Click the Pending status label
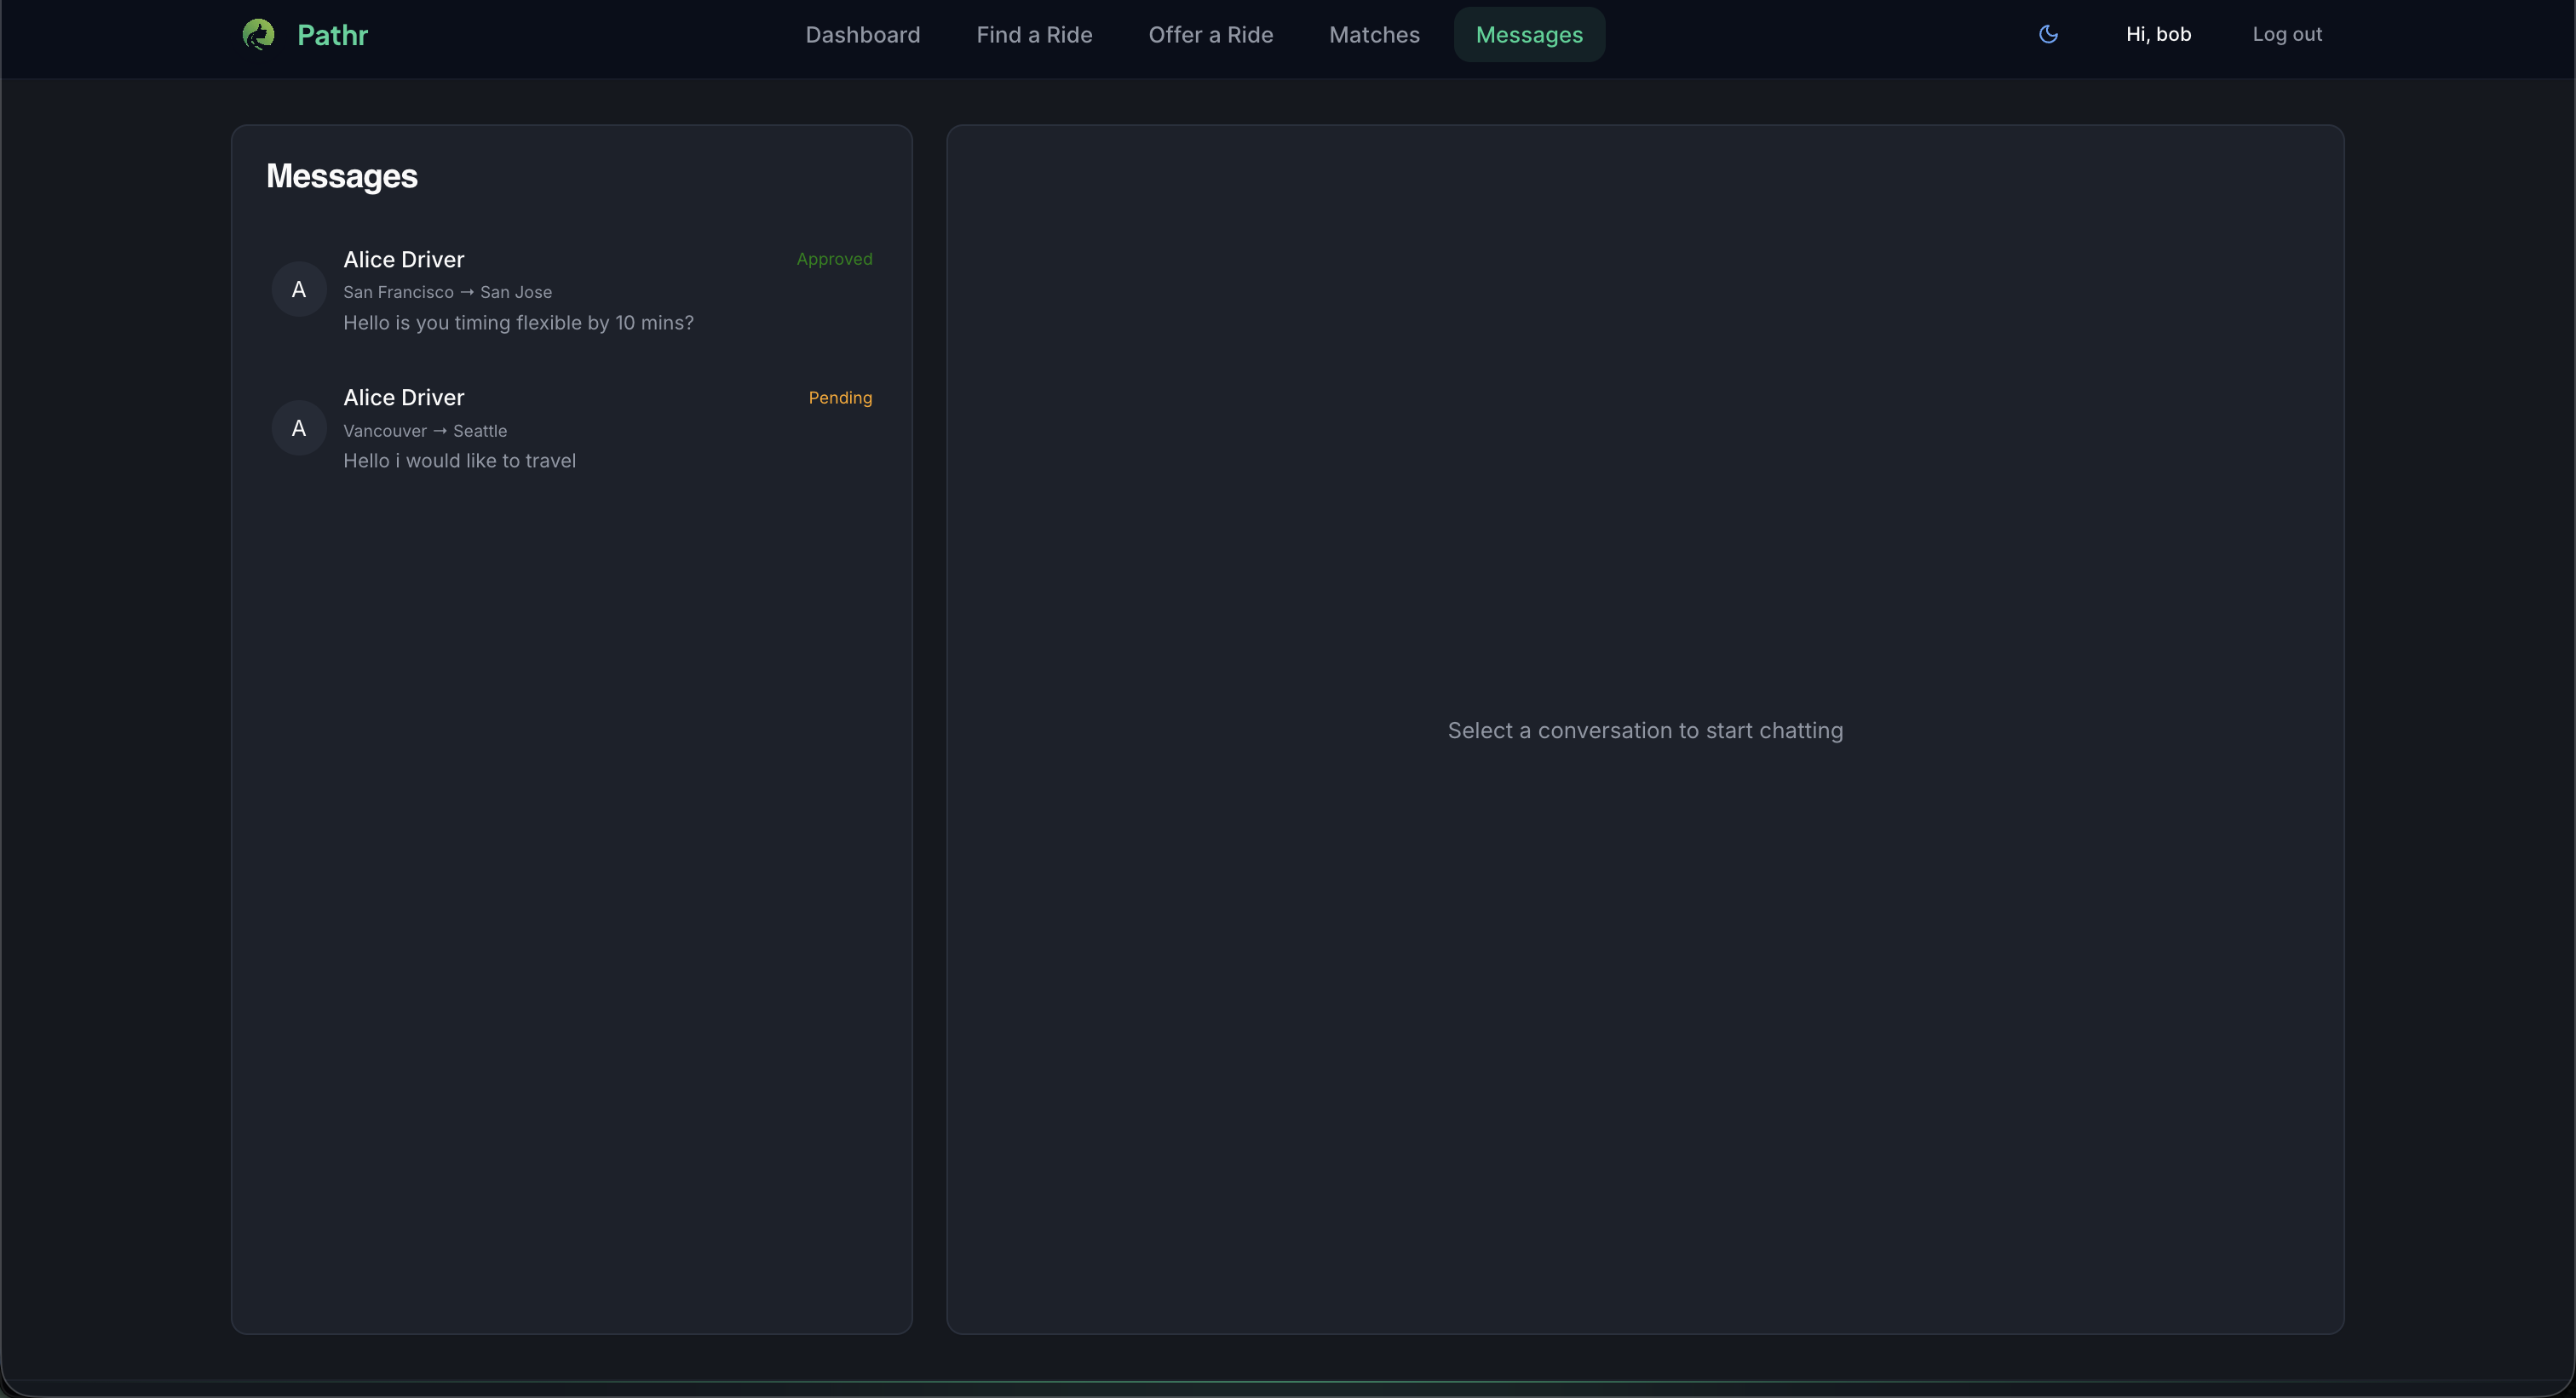This screenshot has width=2576, height=1398. 839,398
